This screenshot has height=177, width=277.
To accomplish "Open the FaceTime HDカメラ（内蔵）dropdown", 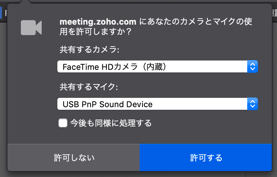I will (157, 66).
